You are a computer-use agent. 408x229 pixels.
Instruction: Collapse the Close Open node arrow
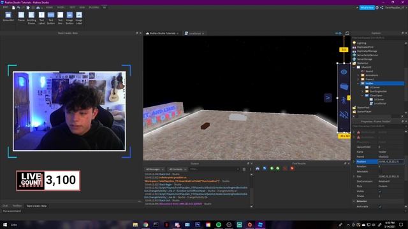tap(362, 95)
